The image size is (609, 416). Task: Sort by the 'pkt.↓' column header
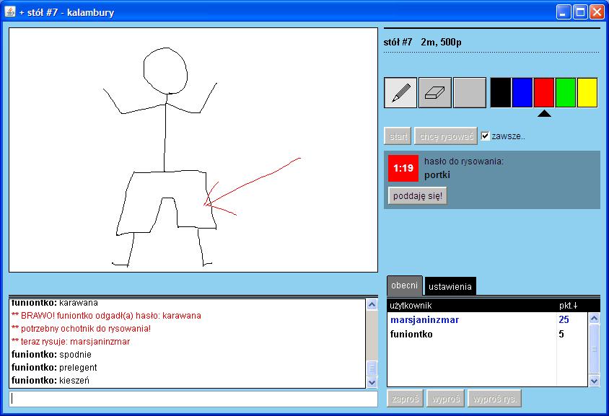point(568,306)
